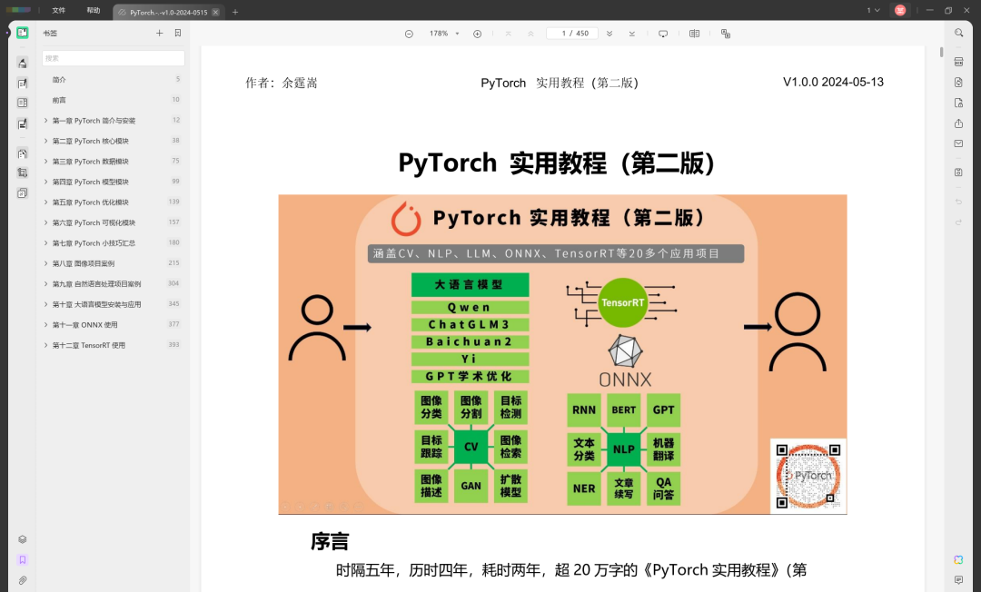Open the form tool in left sidebar
This screenshot has height=592, width=981.
(x=23, y=104)
